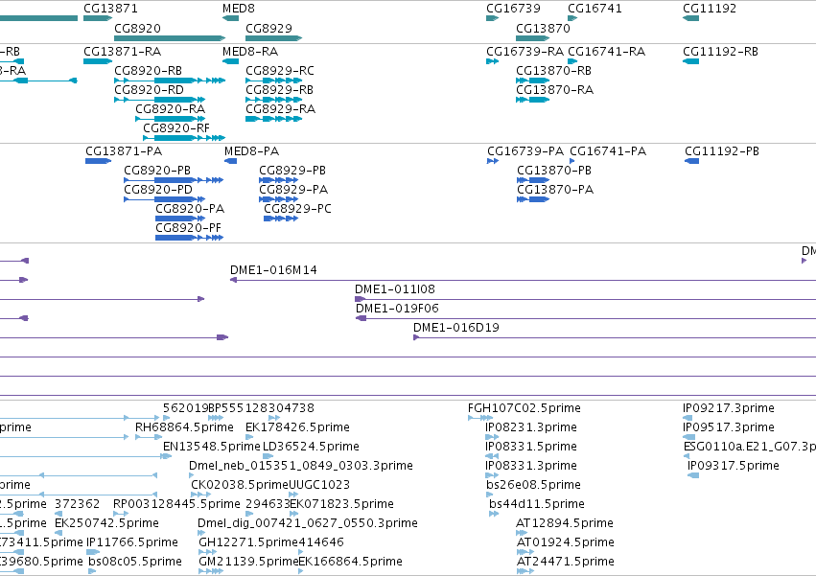Click transcript CG13870-RA

(554, 90)
